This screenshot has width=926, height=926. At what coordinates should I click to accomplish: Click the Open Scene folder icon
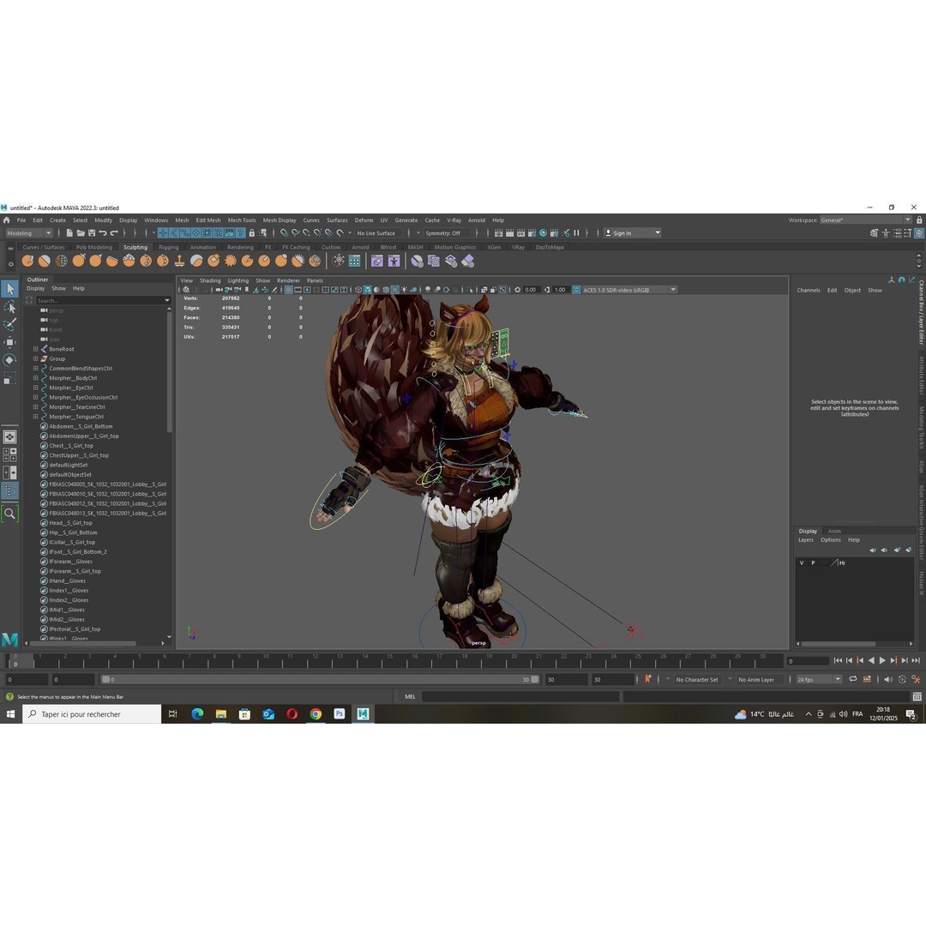81,233
